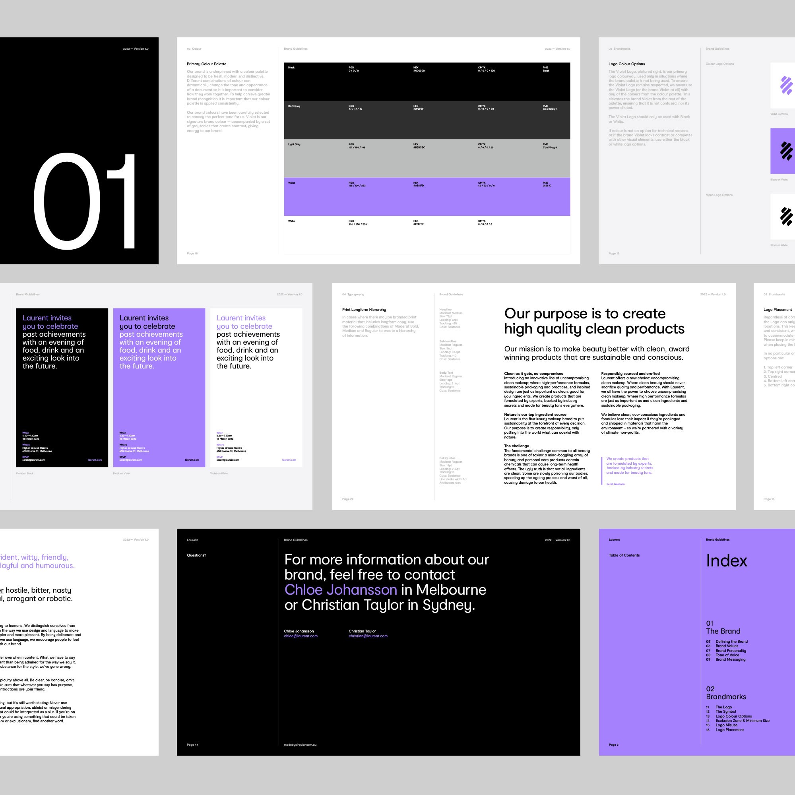Click 'The Logo' index entry
Image resolution: width=795 pixels, height=795 pixels.
click(x=723, y=707)
